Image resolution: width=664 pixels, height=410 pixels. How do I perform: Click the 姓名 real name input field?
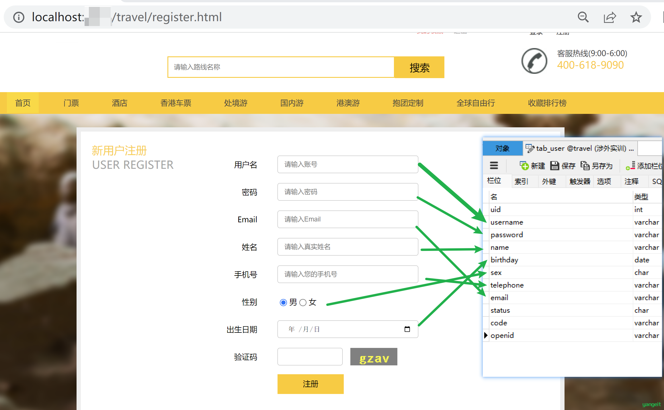click(348, 247)
